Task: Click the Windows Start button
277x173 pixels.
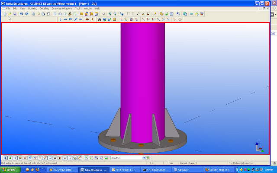Action: coord(10,170)
